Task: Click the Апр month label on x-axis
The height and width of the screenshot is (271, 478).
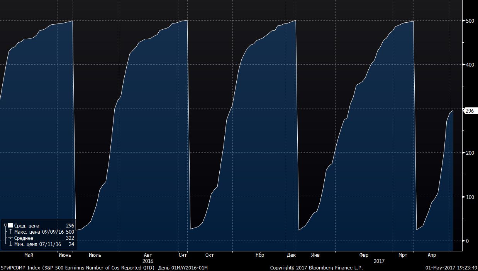Action: [x=432, y=255]
